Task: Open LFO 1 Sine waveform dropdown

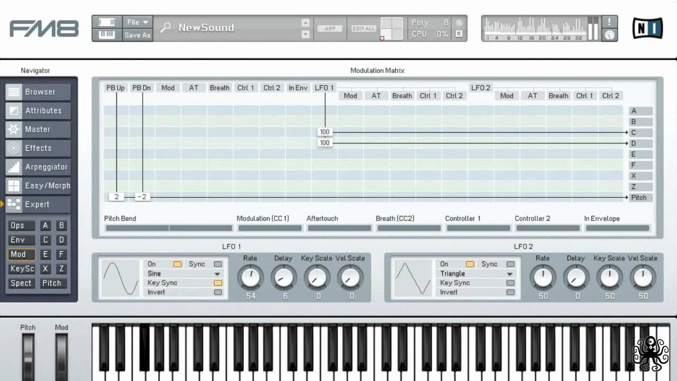Action: tap(184, 274)
